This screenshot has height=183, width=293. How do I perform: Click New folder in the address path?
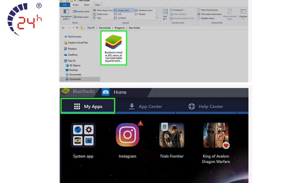(134, 28)
